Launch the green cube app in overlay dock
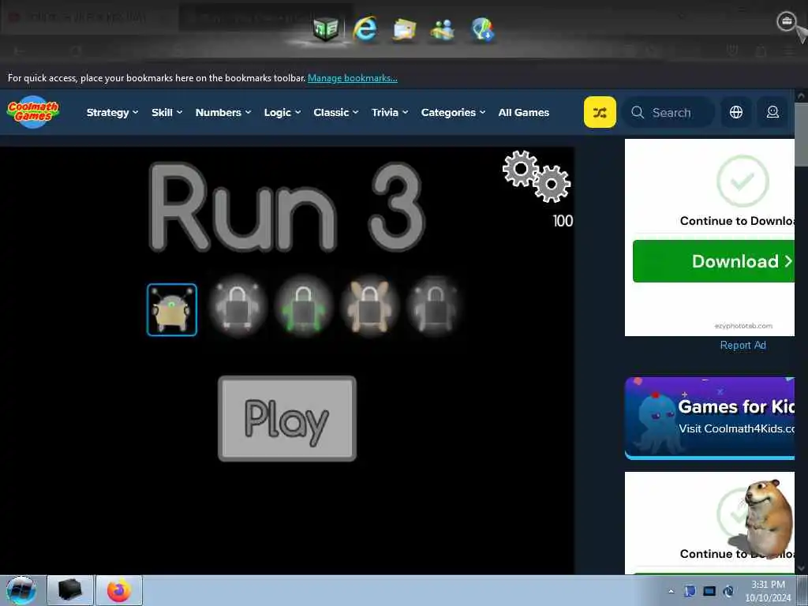The width and height of the screenshot is (808, 606). pos(326,28)
